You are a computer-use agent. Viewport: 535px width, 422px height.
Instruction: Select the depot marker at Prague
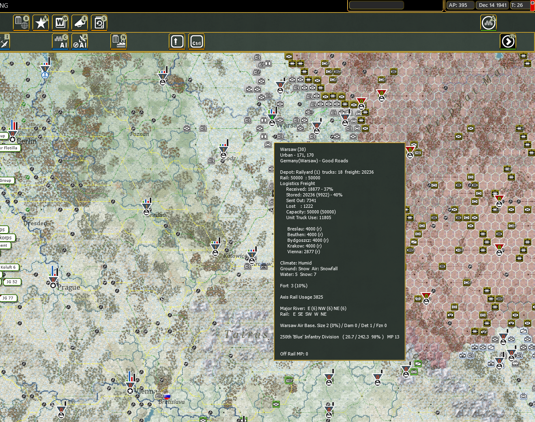53,277
